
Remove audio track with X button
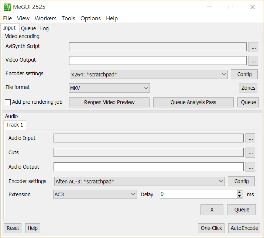pos(212,210)
